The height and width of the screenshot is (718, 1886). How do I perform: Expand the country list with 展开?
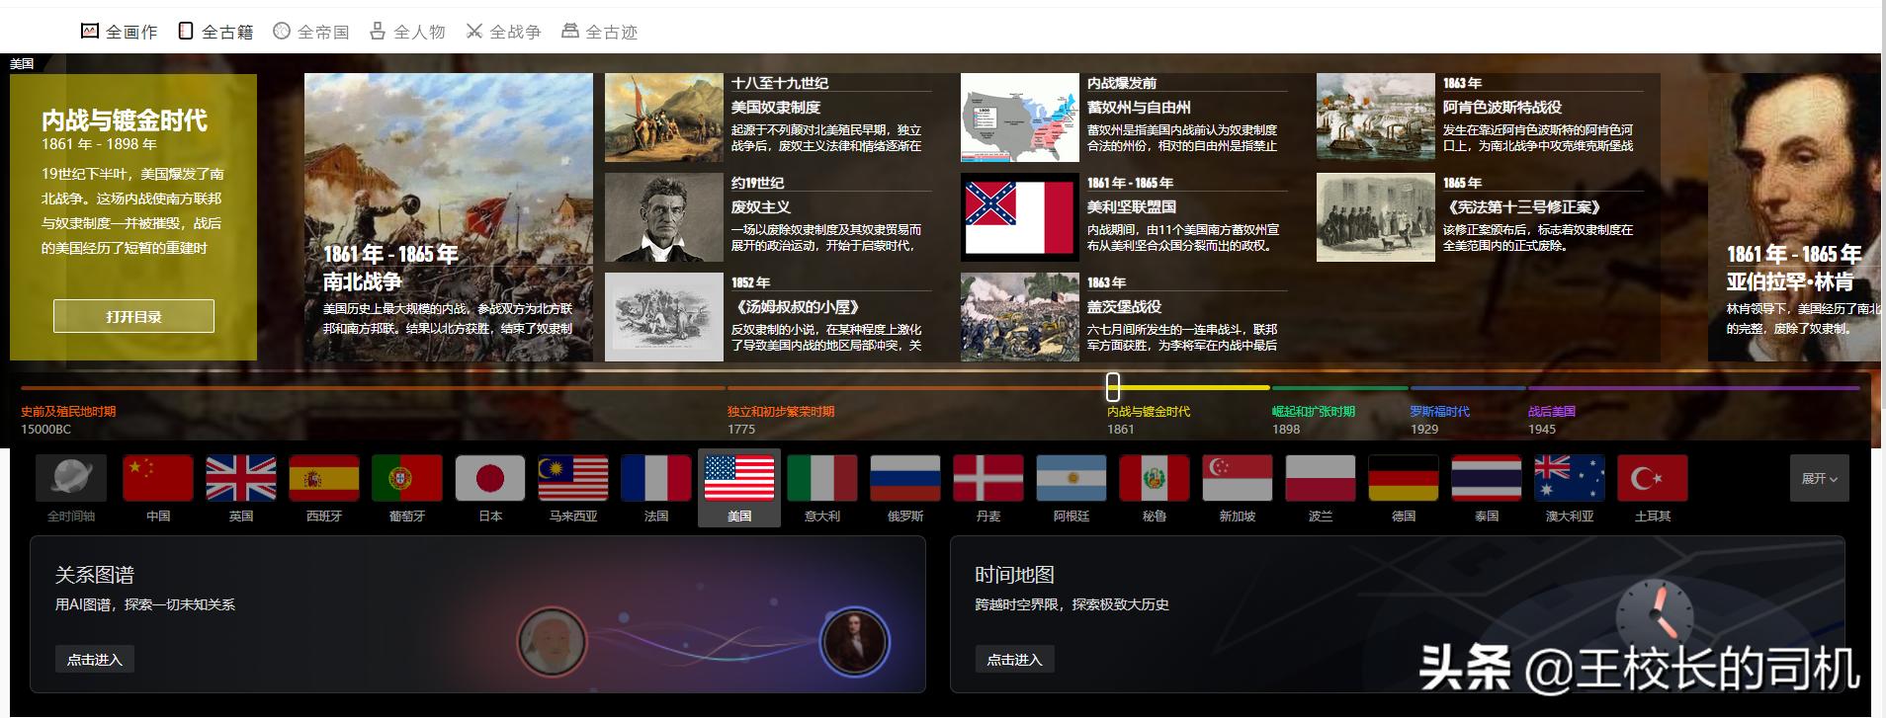click(1819, 478)
